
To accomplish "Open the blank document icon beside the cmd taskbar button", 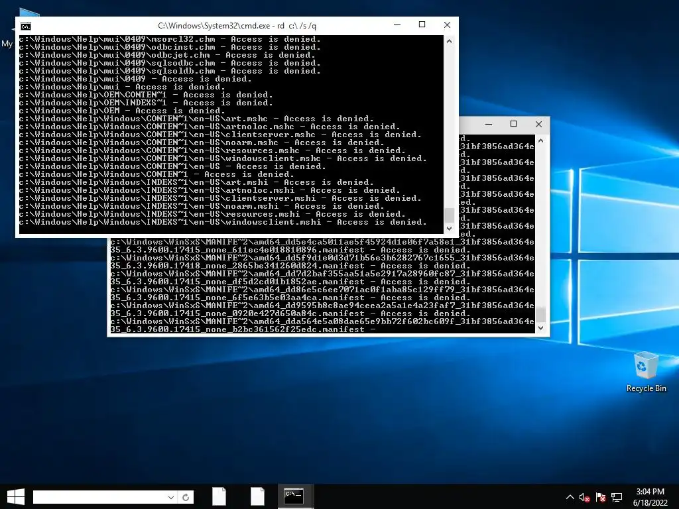I will point(258,496).
